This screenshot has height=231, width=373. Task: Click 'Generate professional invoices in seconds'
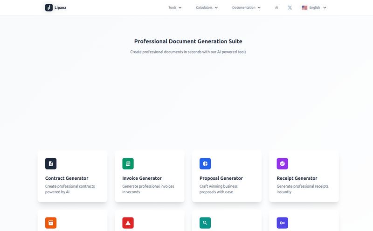pos(148,189)
